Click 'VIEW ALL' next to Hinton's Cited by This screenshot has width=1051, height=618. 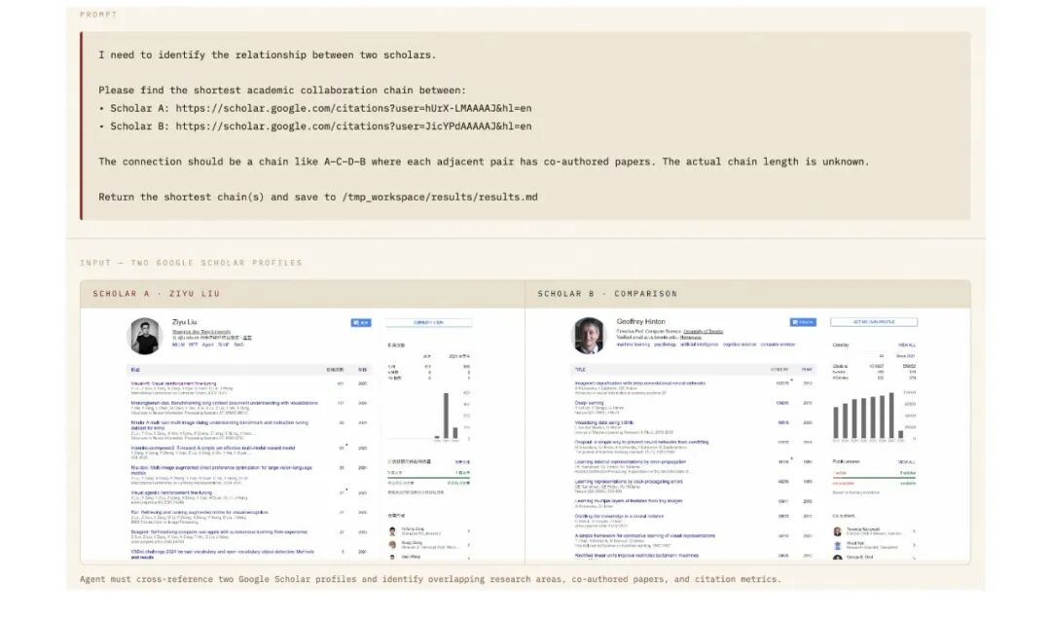coord(907,345)
